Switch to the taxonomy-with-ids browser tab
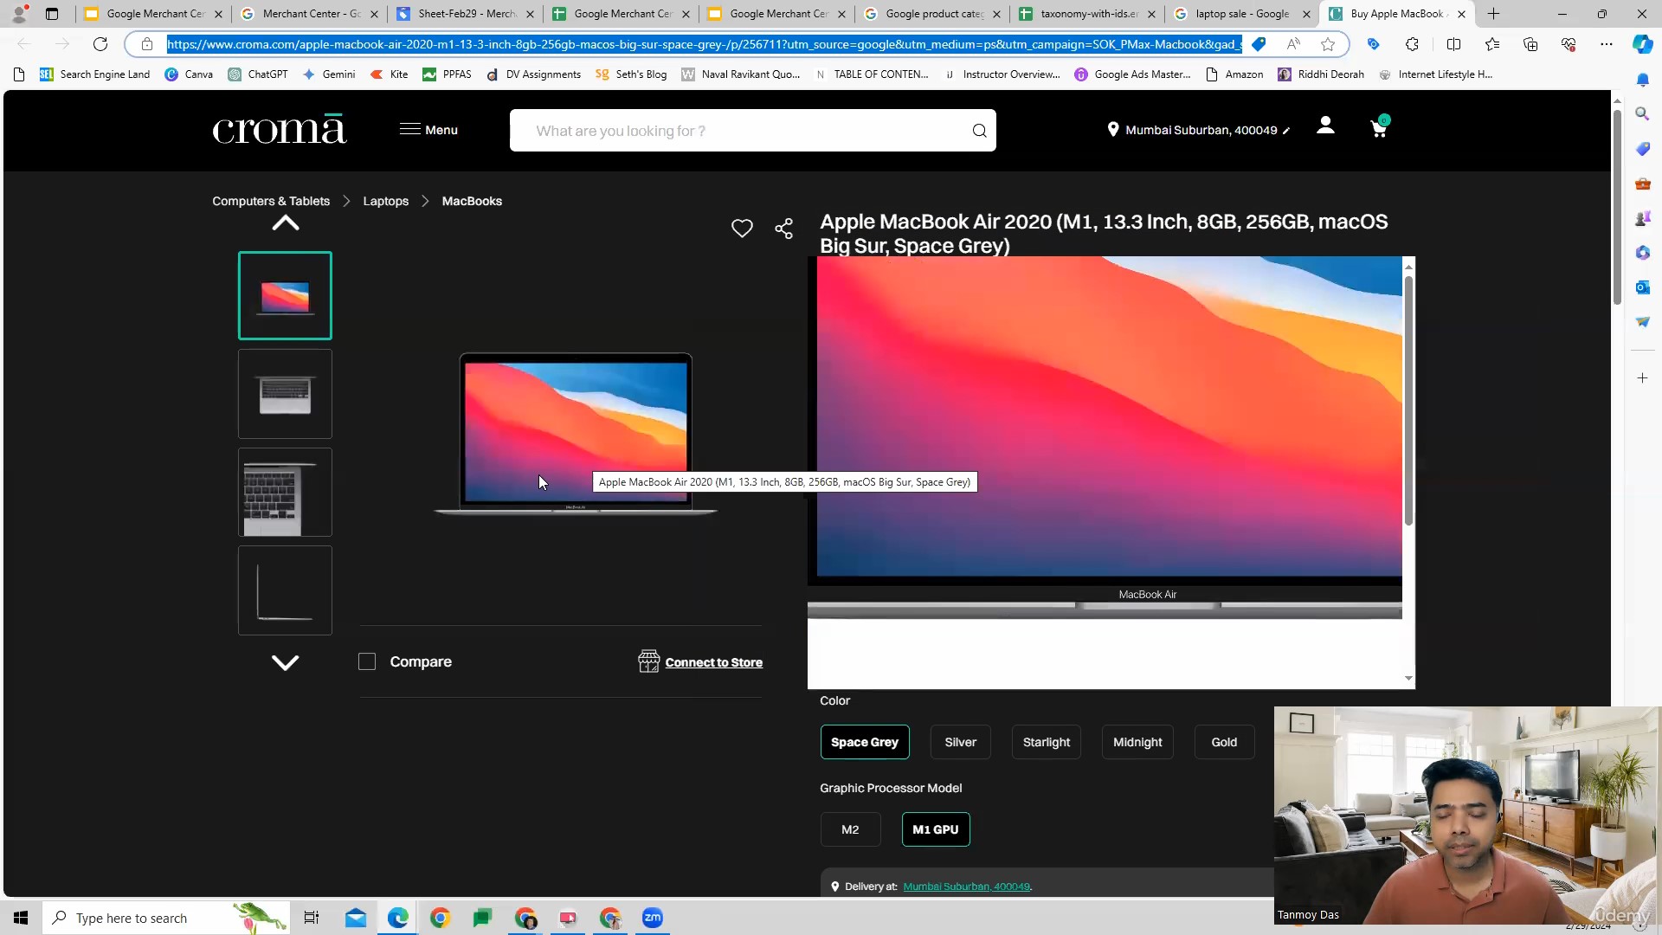The width and height of the screenshot is (1662, 935). [x=1089, y=14]
